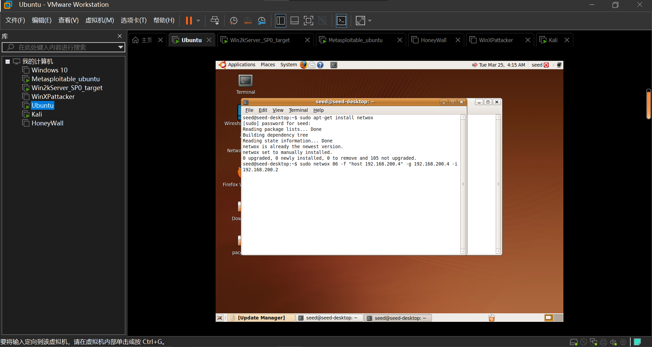652x347 pixels.
Task: Open the 虚拟机(M) menu
Action: coord(99,20)
